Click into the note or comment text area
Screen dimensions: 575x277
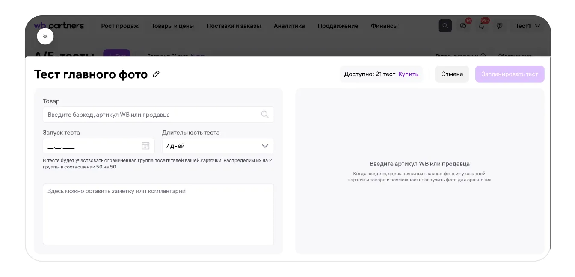(x=158, y=214)
